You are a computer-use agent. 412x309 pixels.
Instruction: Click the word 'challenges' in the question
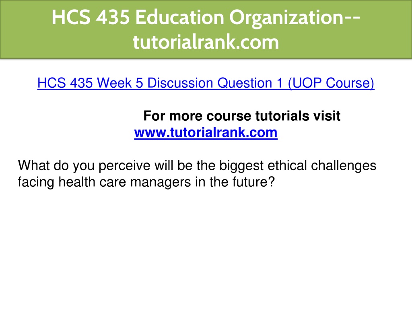(x=344, y=166)
